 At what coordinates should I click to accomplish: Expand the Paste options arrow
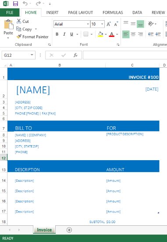pyautogui.click(x=8, y=38)
